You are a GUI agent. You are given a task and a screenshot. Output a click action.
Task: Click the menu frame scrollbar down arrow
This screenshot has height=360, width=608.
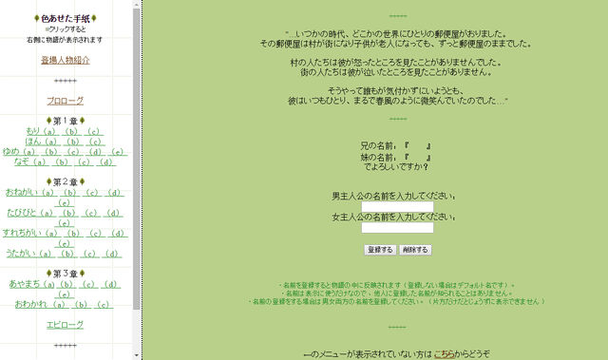(136, 355)
